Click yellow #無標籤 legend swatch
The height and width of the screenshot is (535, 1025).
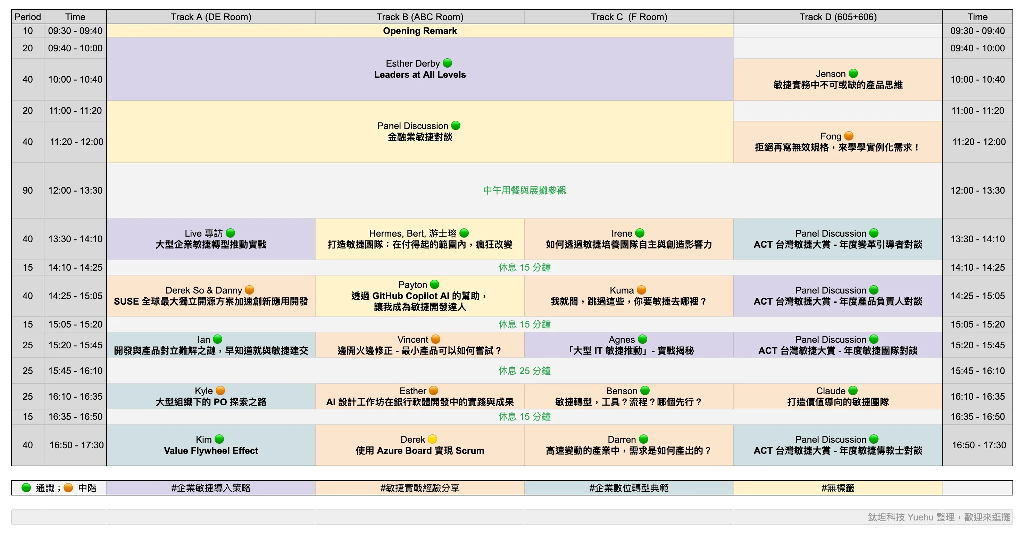[838, 488]
